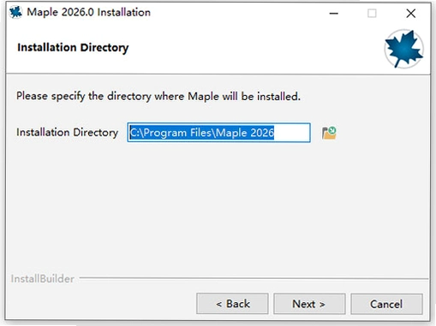436x326 pixels.
Task: Click the empty gray panel below the directory field
Action: [217, 205]
